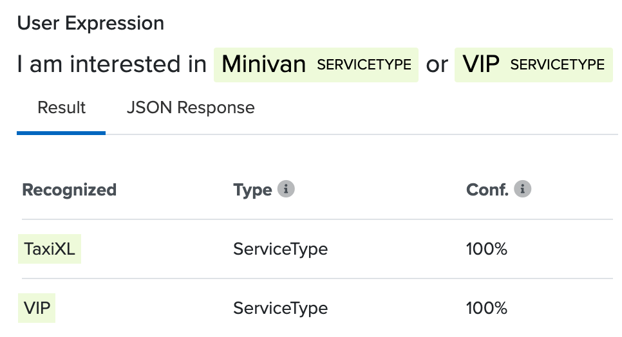Click ServiceType in the TaxiXL row
The image size is (622, 337).
click(280, 249)
